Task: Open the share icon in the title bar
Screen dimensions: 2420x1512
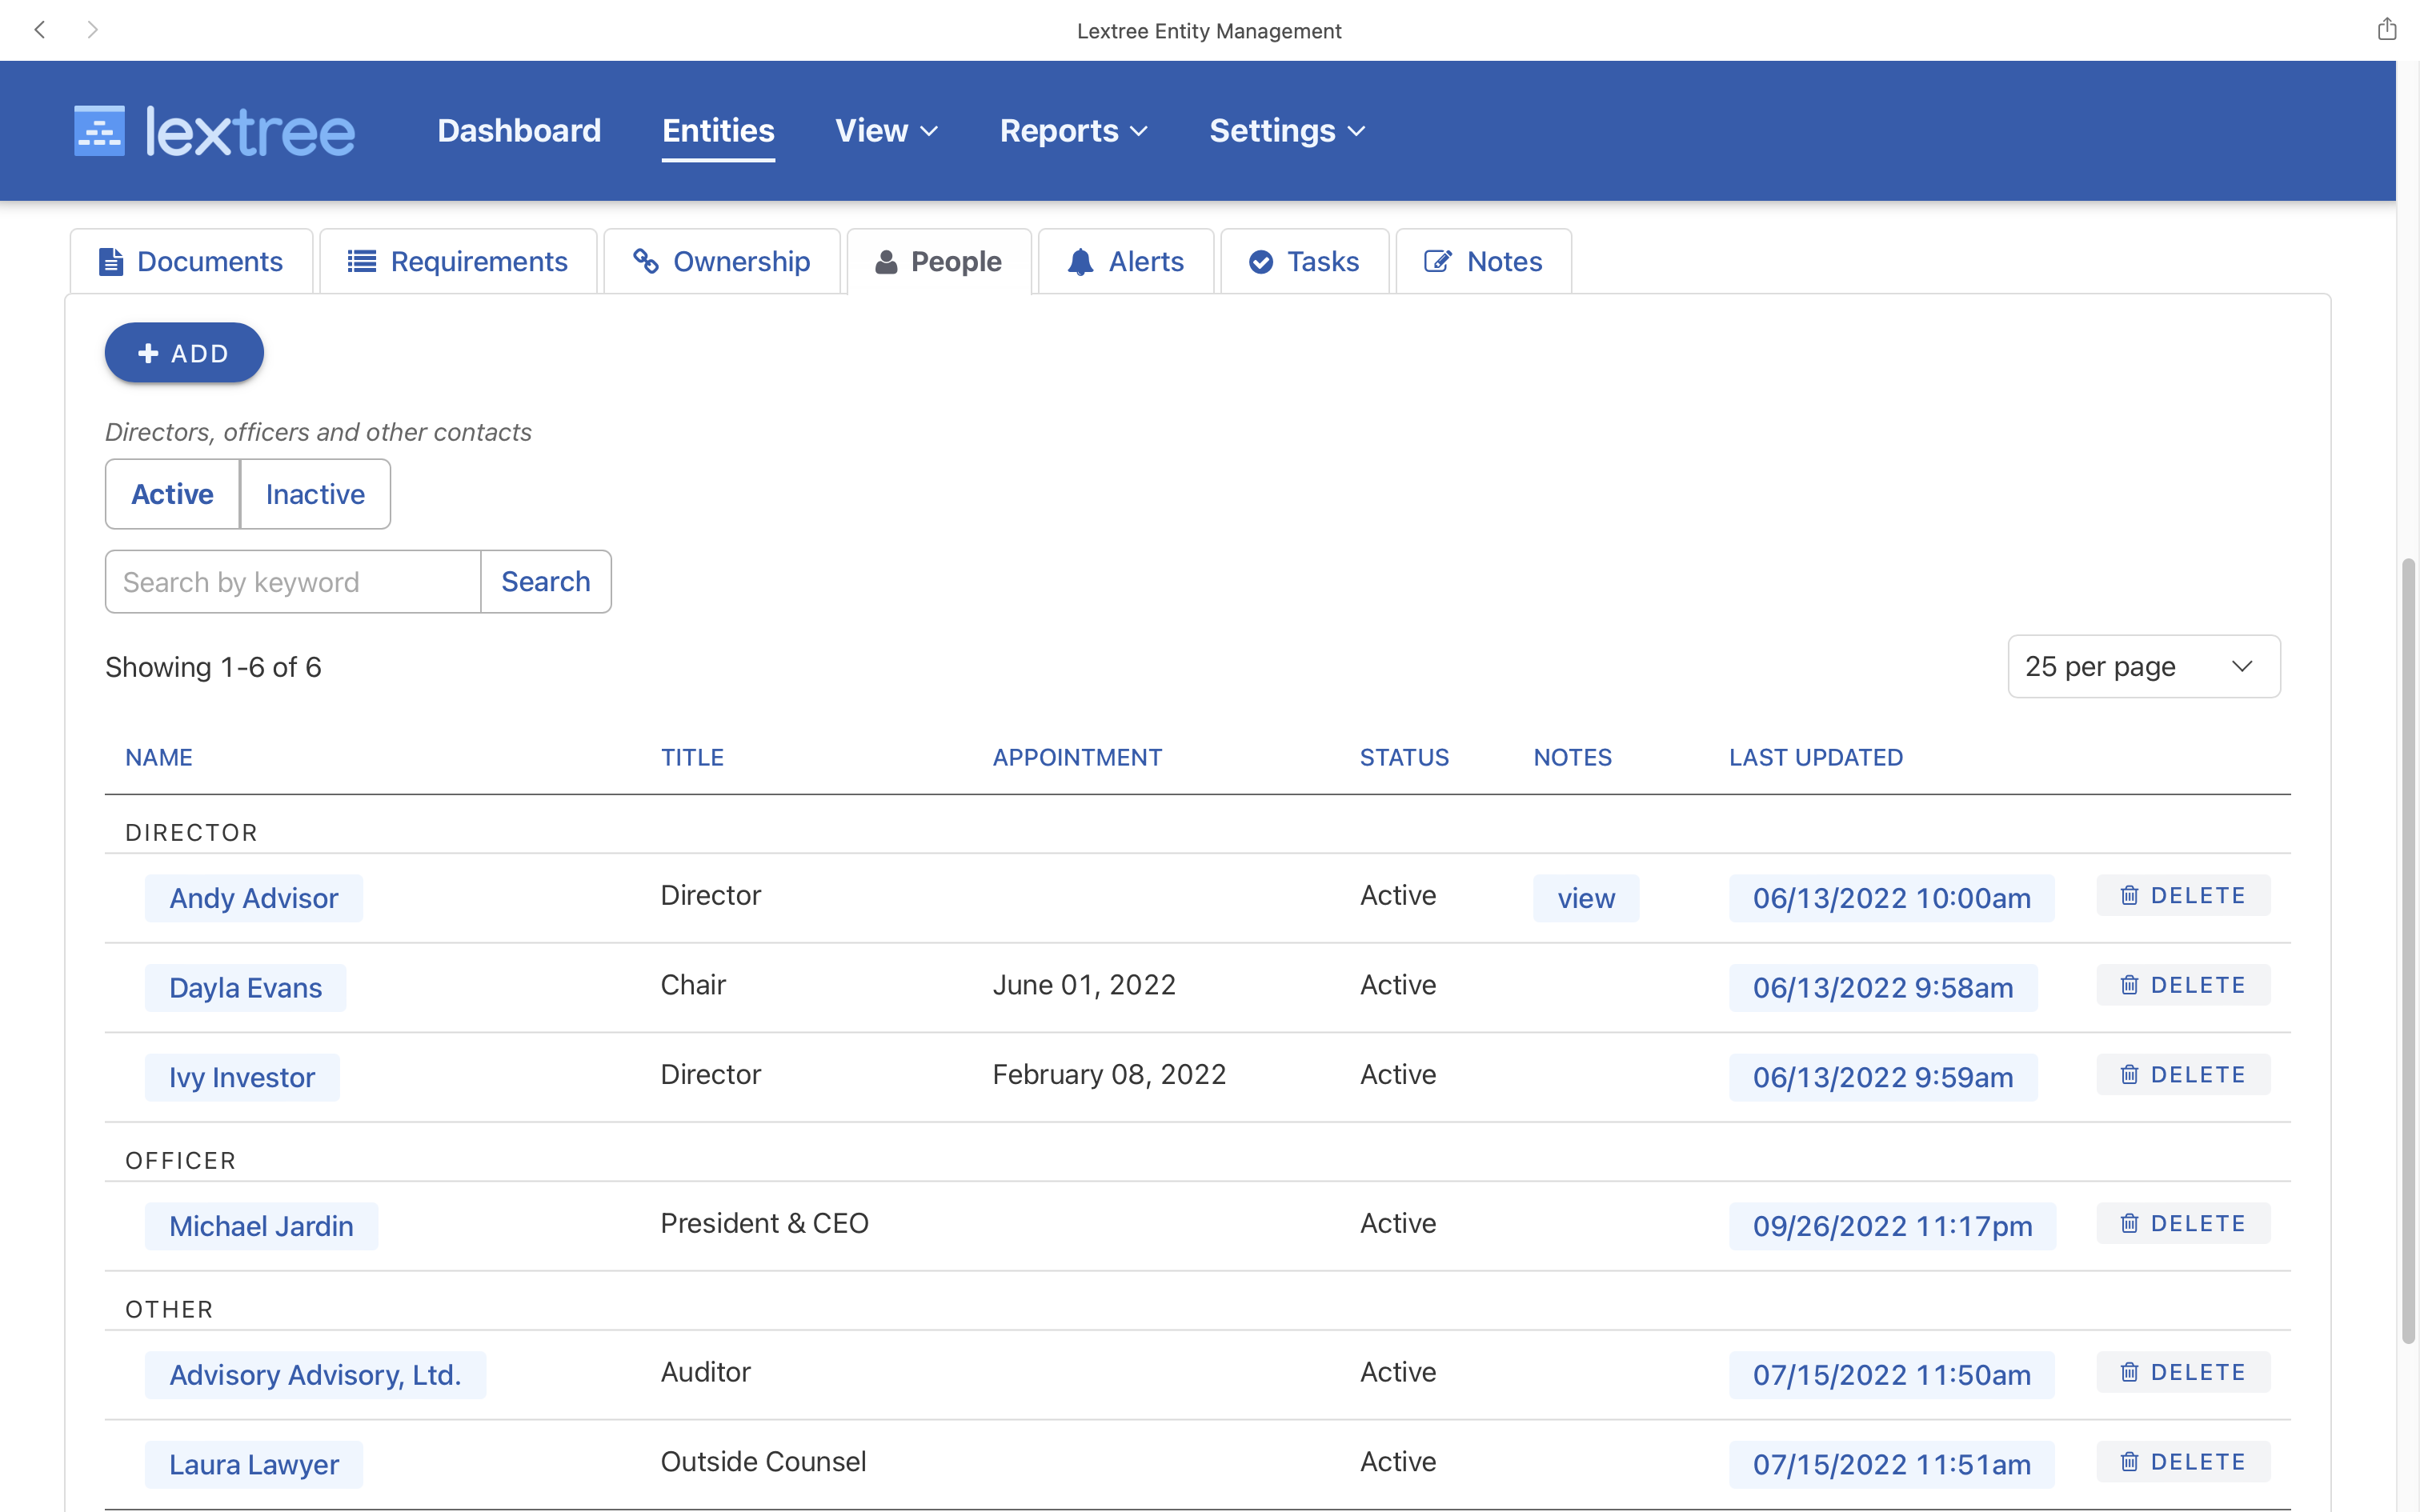Action: [2387, 29]
